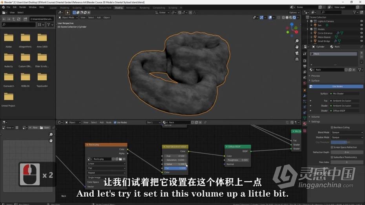Click the image editor zoom magnifier icon
Image resolution: width=365 pixels, height=205 pixels.
(x=51, y=134)
